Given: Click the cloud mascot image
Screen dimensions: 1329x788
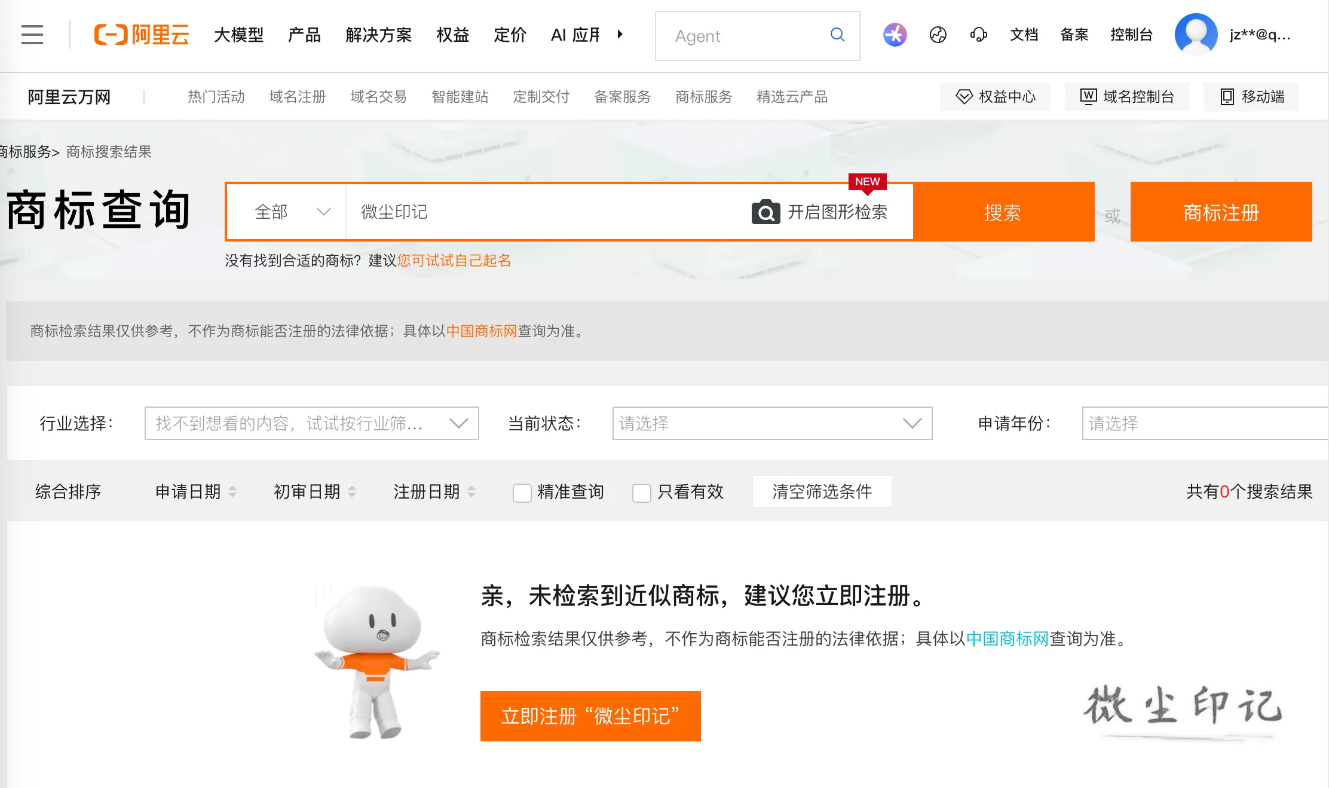Looking at the screenshot, I should 376,661.
